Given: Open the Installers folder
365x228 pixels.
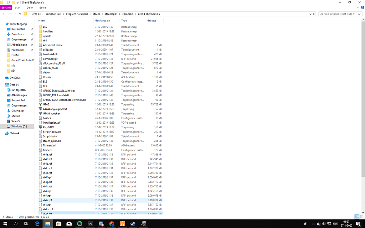Looking at the screenshot, I should [x=48, y=31].
